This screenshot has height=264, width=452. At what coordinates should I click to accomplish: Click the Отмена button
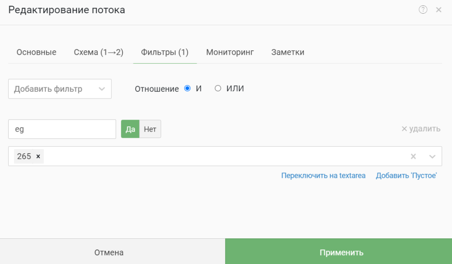(113, 251)
